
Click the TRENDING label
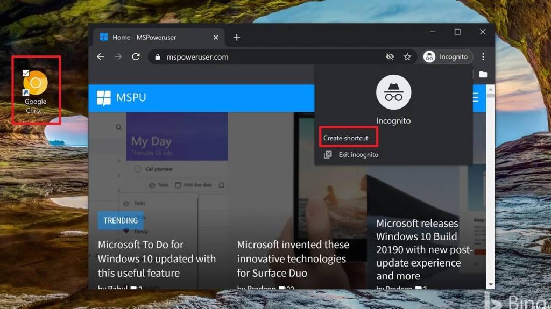point(121,220)
